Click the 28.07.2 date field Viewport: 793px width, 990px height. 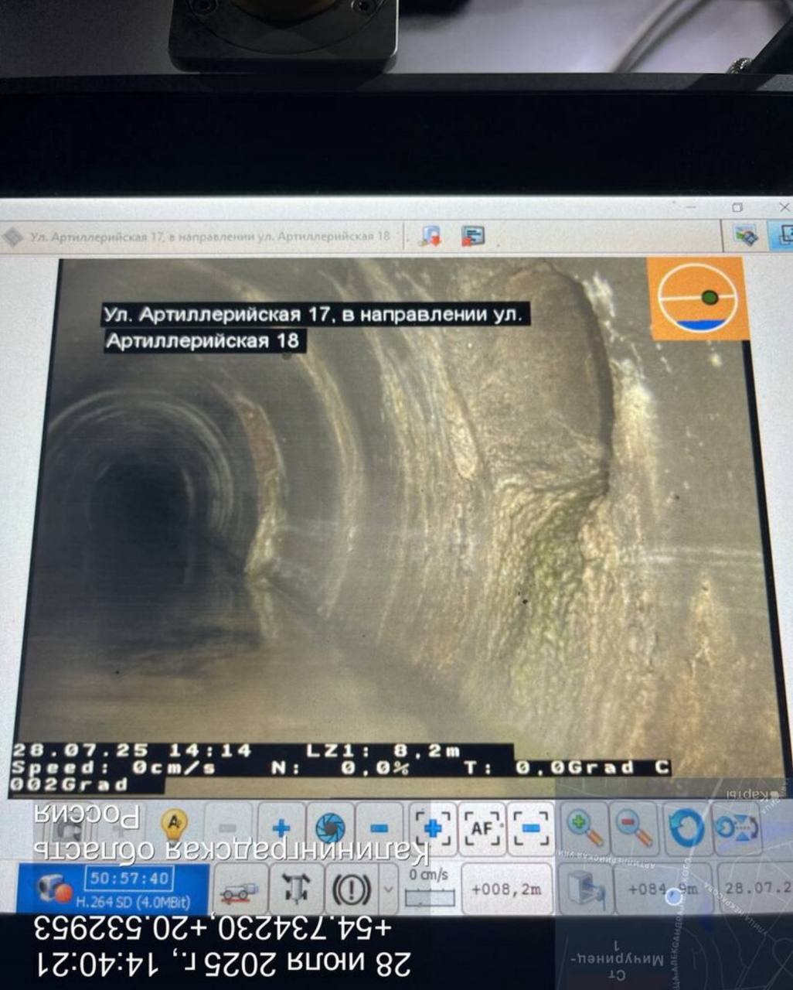tap(757, 887)
